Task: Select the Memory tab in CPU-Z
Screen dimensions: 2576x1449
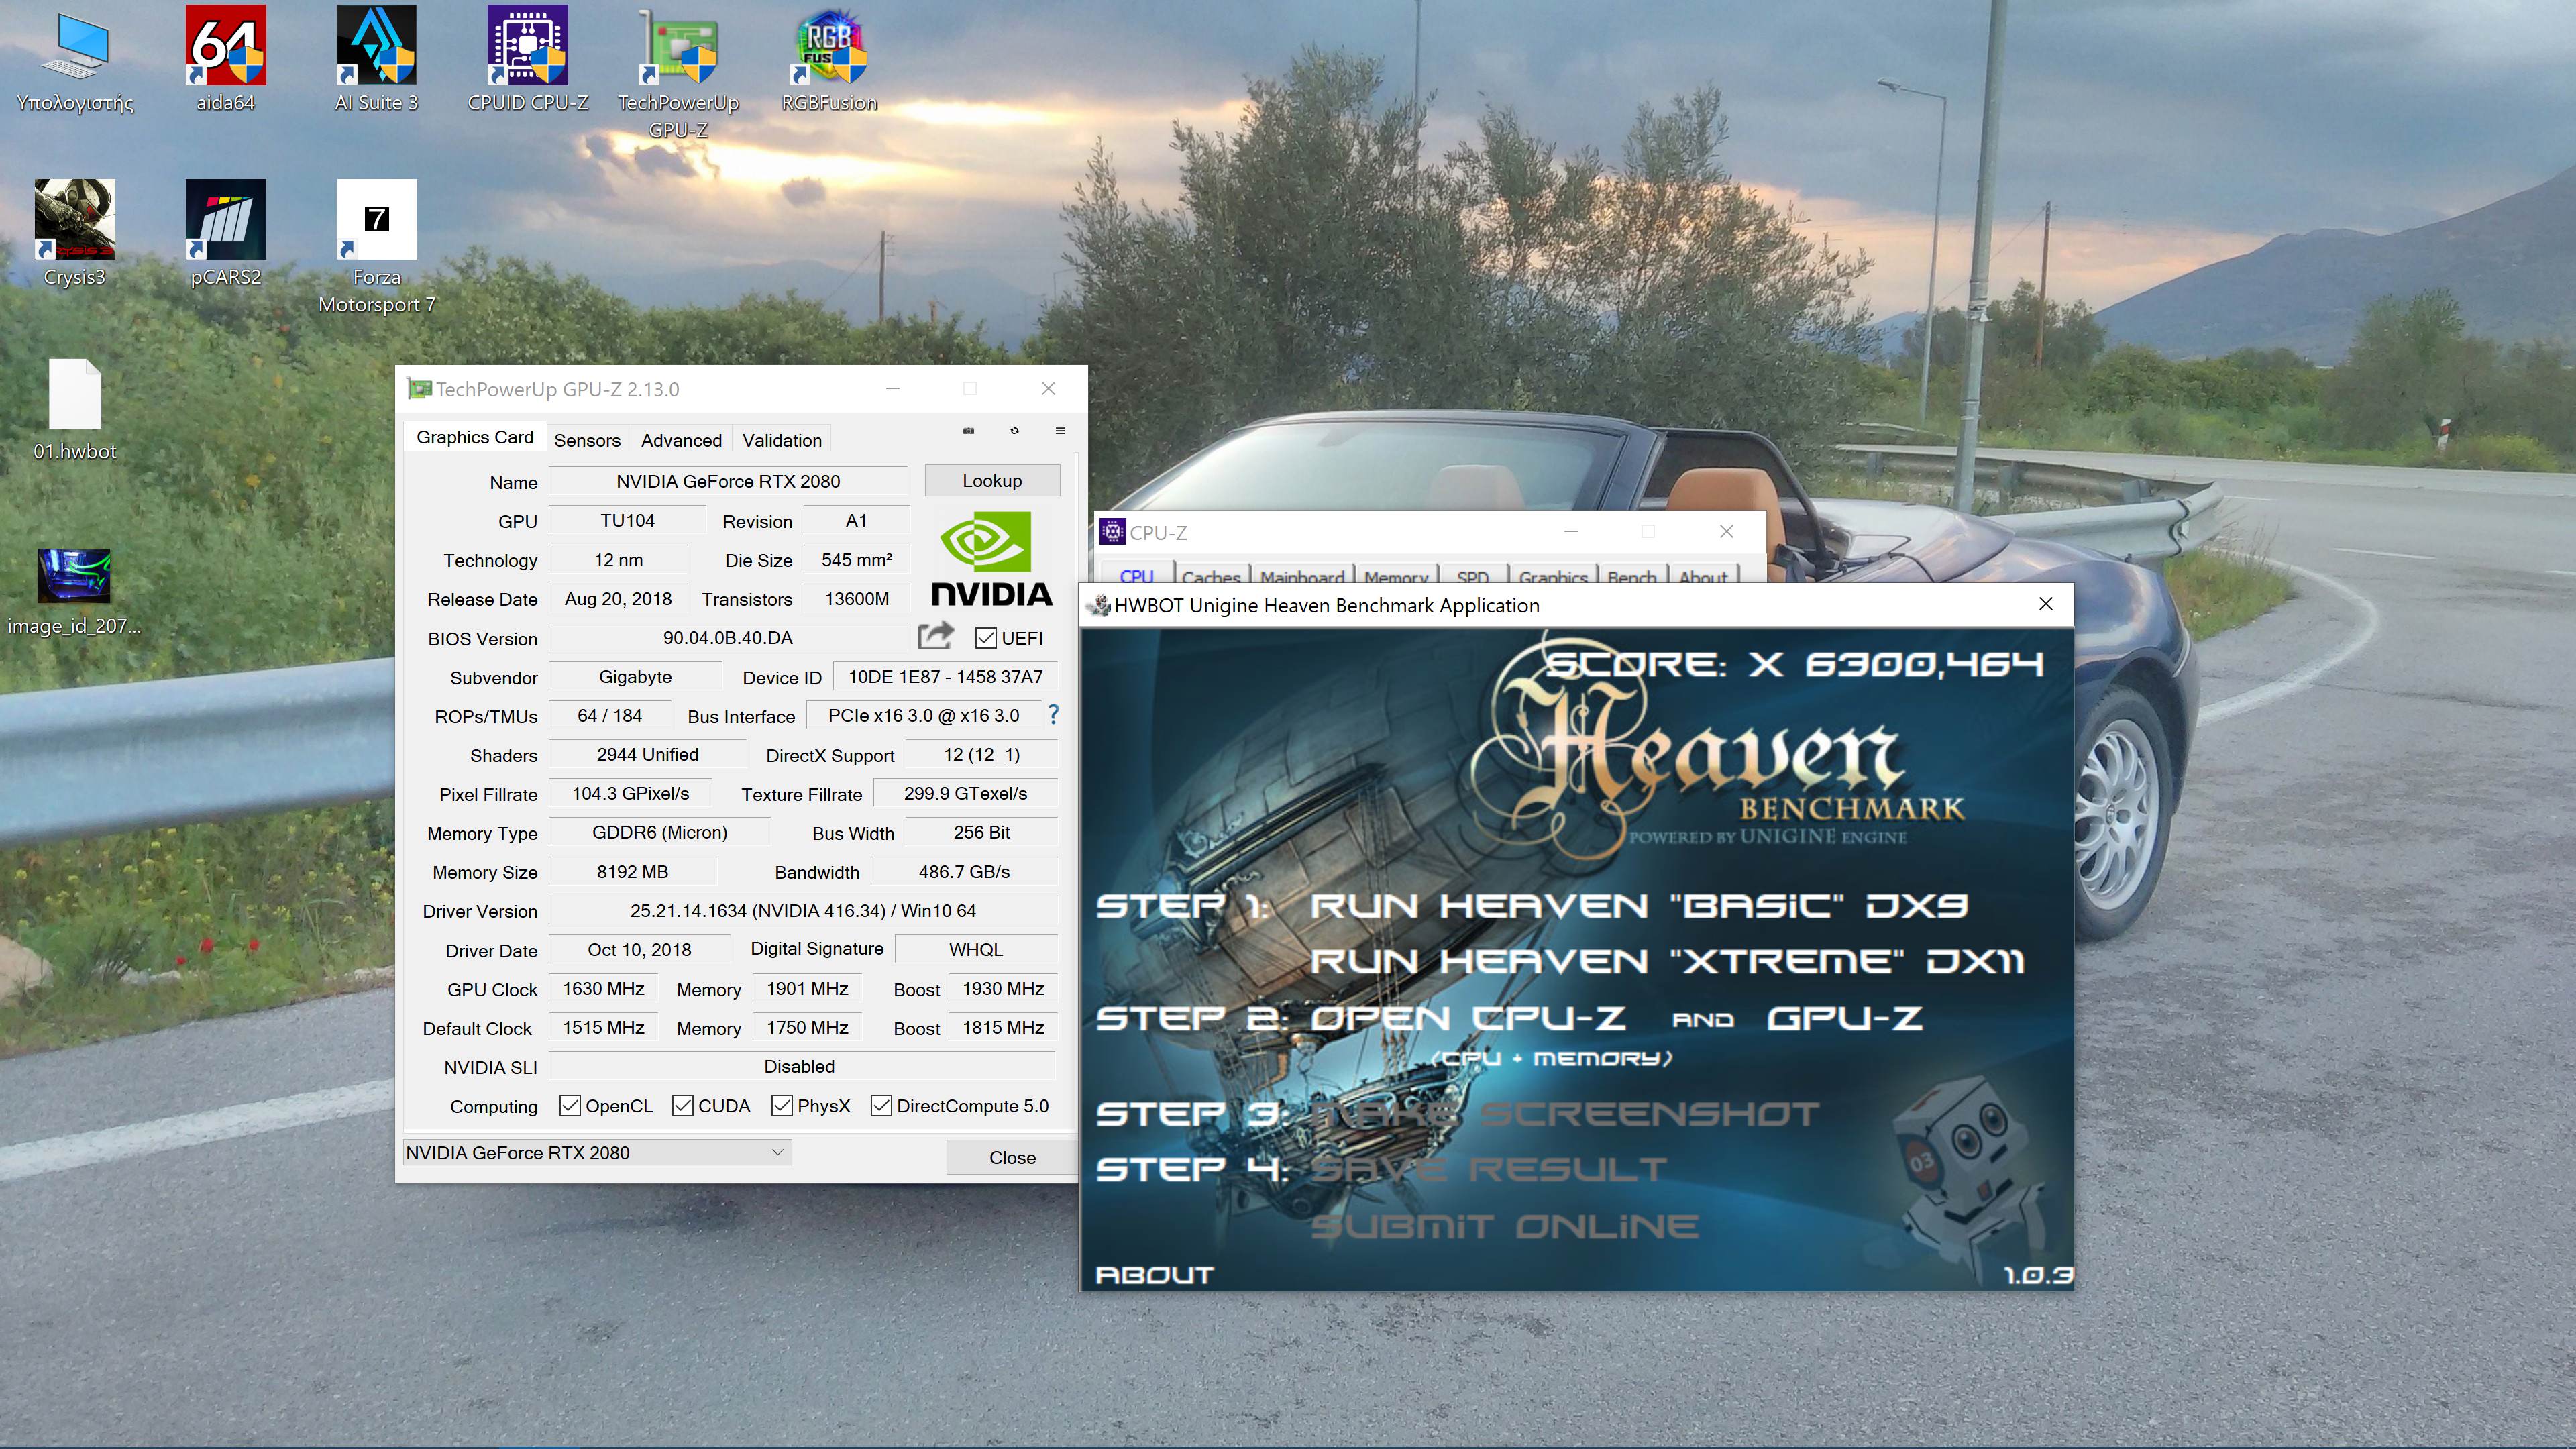Action: (1396, 575)
